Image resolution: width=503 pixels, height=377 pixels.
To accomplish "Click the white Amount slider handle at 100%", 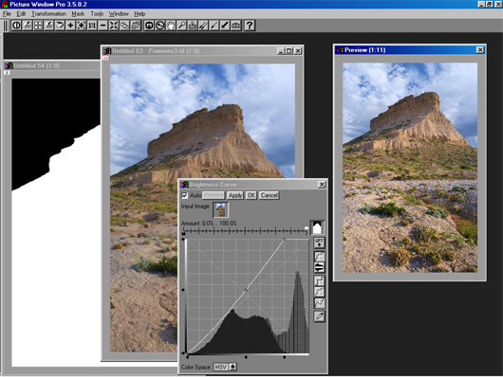I will [x=307, y=229].
